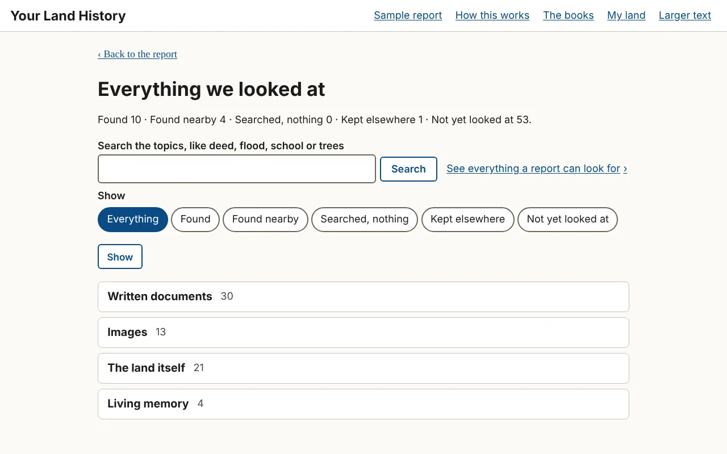Click the Search button
The width and height of the screenshot is (727, 454).
(x=408, y=169)
